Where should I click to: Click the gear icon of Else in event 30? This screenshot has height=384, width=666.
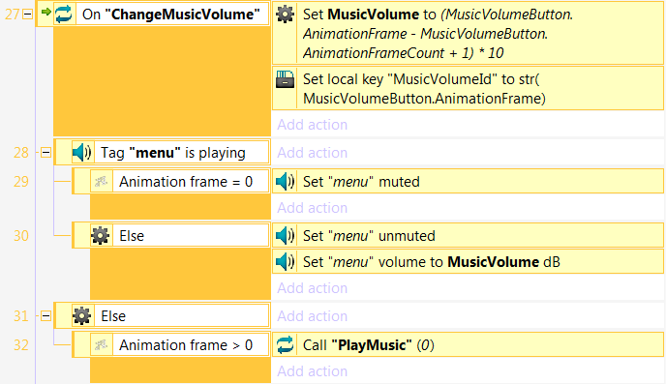pyautogui.click(x=101, y=235)
